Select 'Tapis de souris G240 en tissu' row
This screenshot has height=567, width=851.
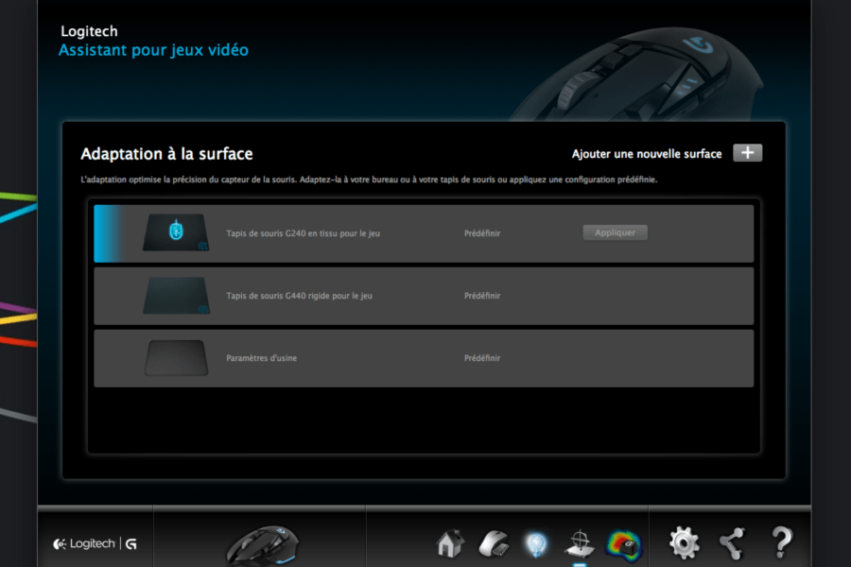[424, 233]
